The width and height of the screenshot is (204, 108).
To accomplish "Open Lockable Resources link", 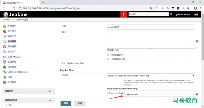I will coord(18,72).
